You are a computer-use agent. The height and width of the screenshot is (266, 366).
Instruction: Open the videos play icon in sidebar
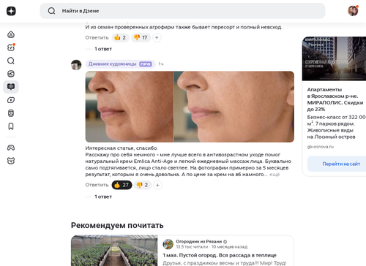[x=11, y=100]
